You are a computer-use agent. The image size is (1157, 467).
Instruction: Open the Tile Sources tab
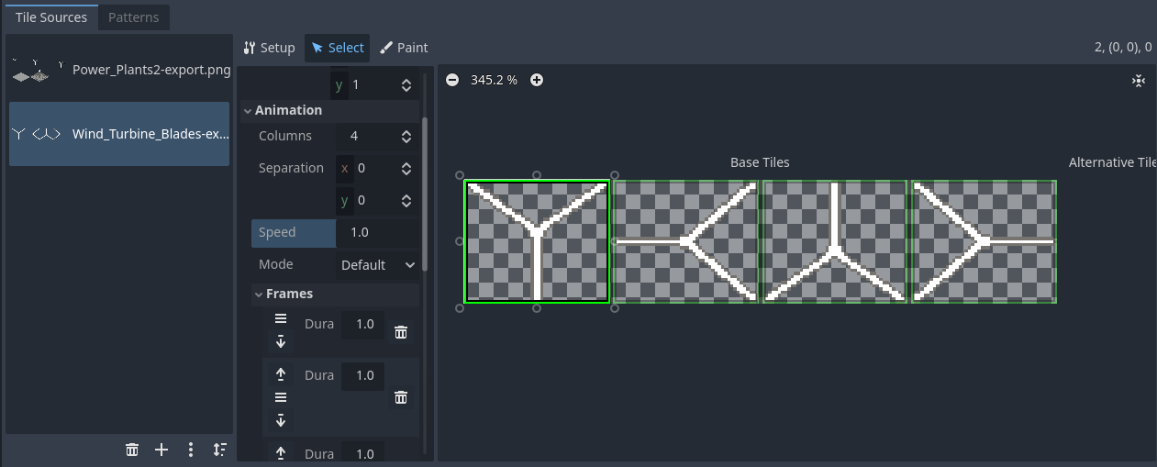coord(51,17)
